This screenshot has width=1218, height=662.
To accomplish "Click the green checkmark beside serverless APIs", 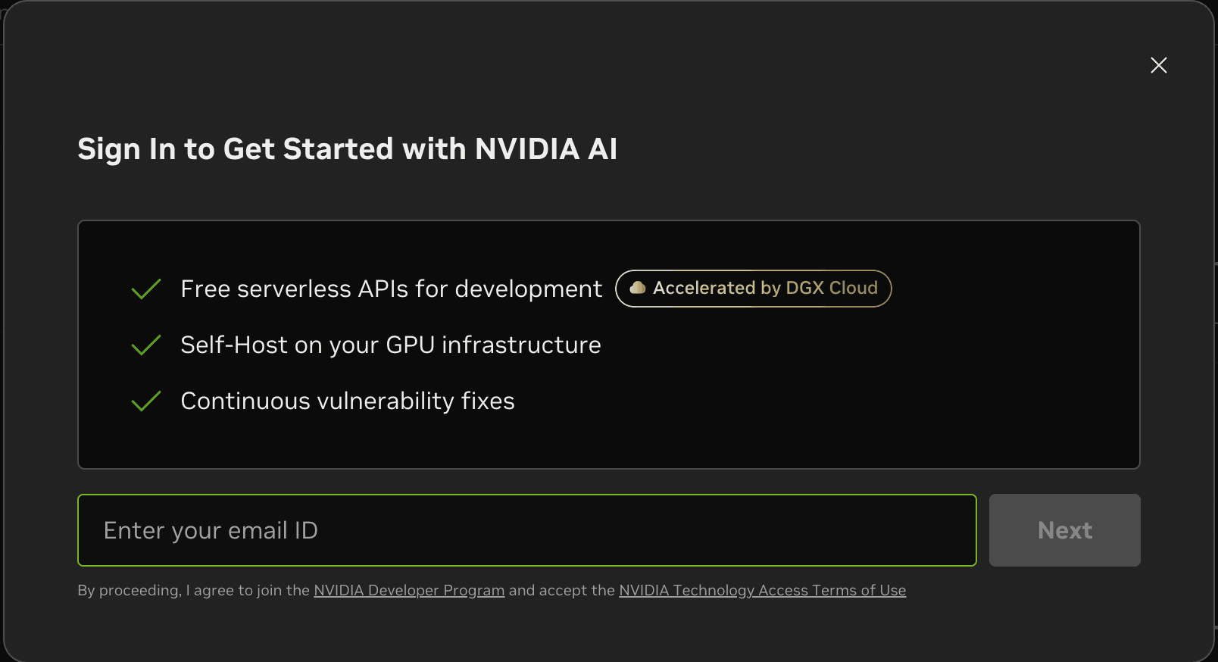I will point(146,289).
